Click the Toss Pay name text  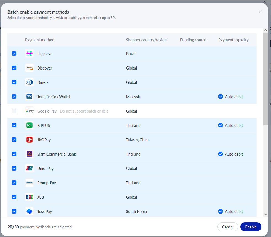[x=45, y=211]
